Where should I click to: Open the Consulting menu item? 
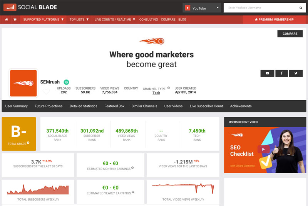point(149,20)
